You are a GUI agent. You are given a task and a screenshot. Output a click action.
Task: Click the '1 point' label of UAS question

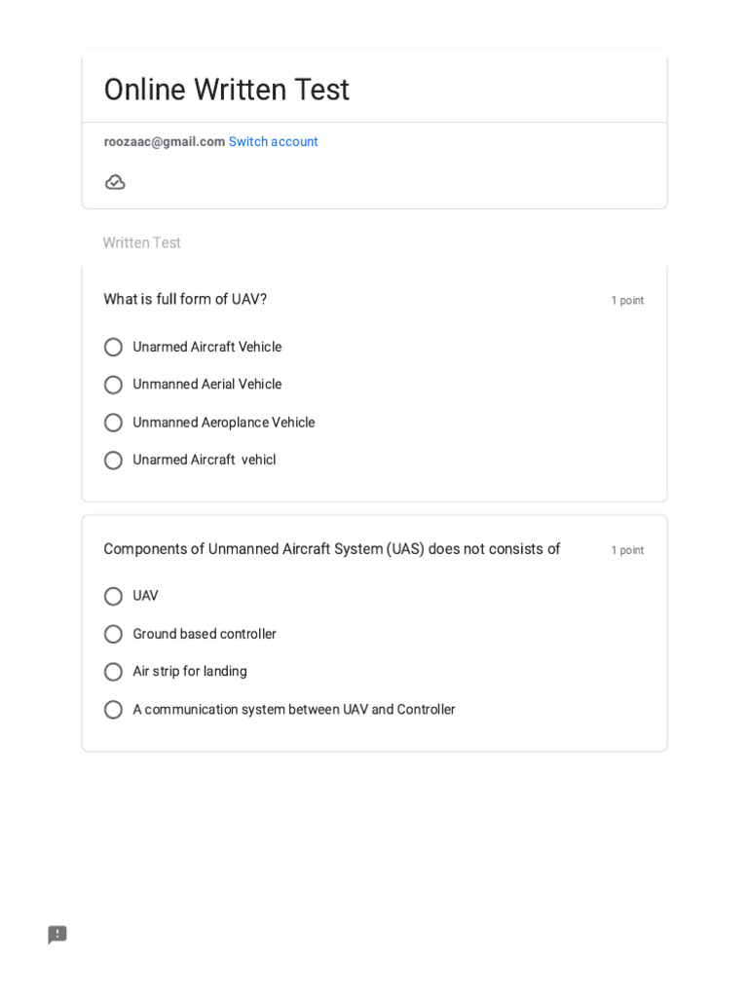(627, 550)
